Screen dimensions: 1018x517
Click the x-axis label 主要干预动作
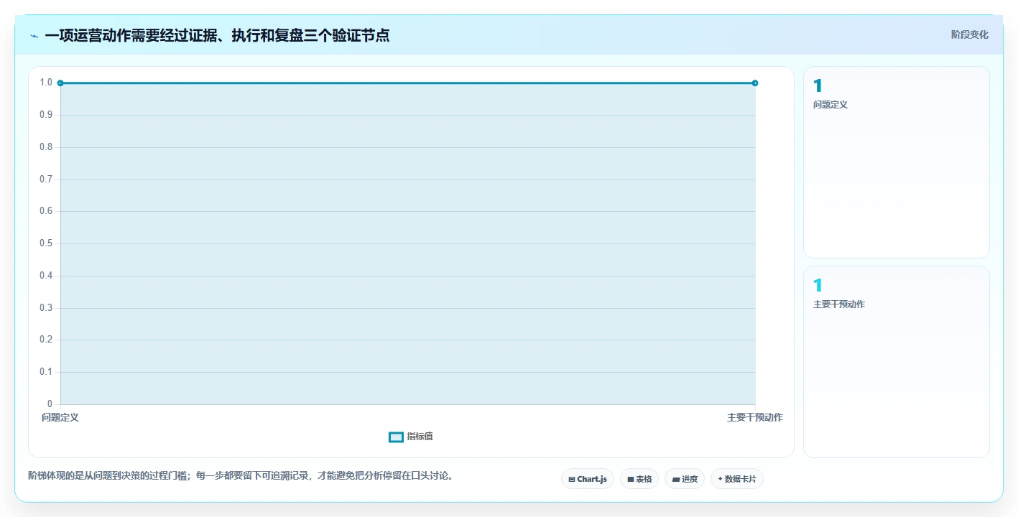tap(755, 417)
